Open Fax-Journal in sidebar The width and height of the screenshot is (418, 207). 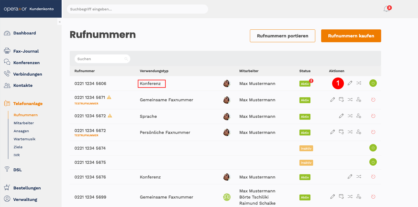tap(26, 51)
